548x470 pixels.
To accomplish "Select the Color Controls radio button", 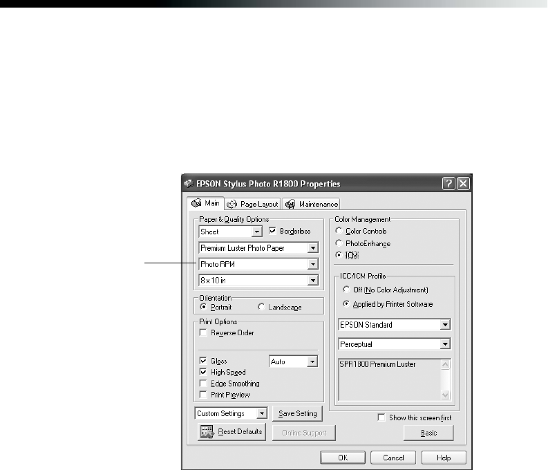I will click(x=339, y=231).
